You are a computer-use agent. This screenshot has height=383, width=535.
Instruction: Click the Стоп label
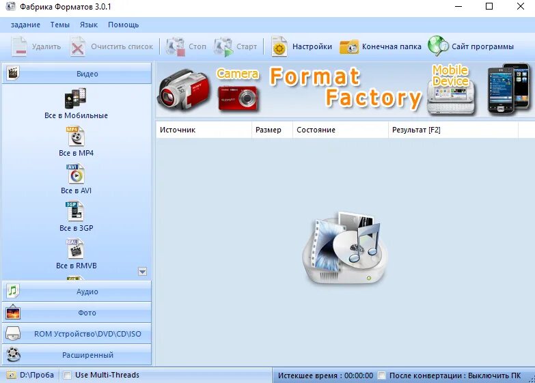197,46
